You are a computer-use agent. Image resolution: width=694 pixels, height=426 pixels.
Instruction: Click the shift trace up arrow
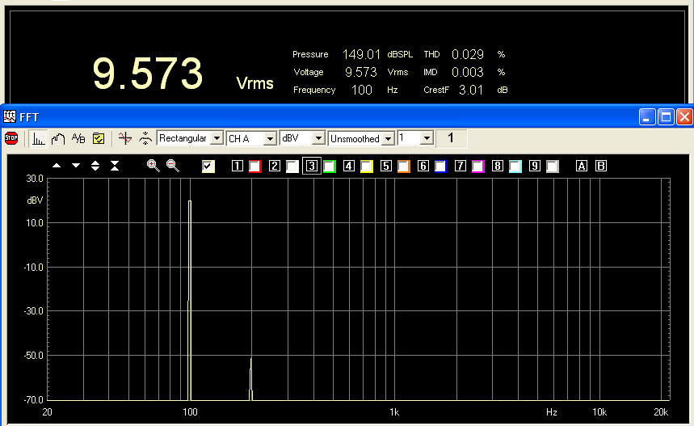point(57,166)
